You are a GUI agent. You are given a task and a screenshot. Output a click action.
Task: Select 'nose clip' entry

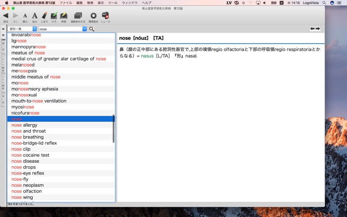(61, 149)
